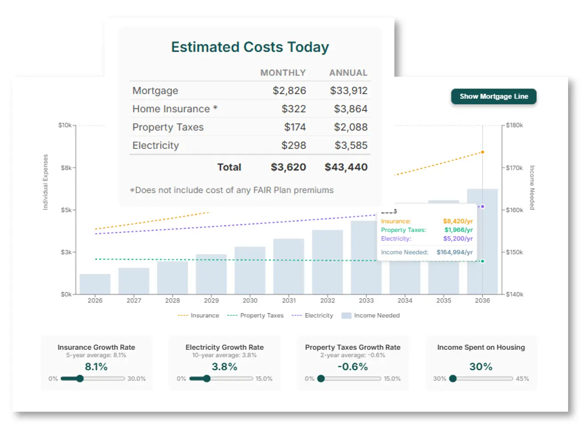Screen dimensions: 581x434
Task: Click the Income Spent on Housing slider handle
Action: tap(453, 379)
